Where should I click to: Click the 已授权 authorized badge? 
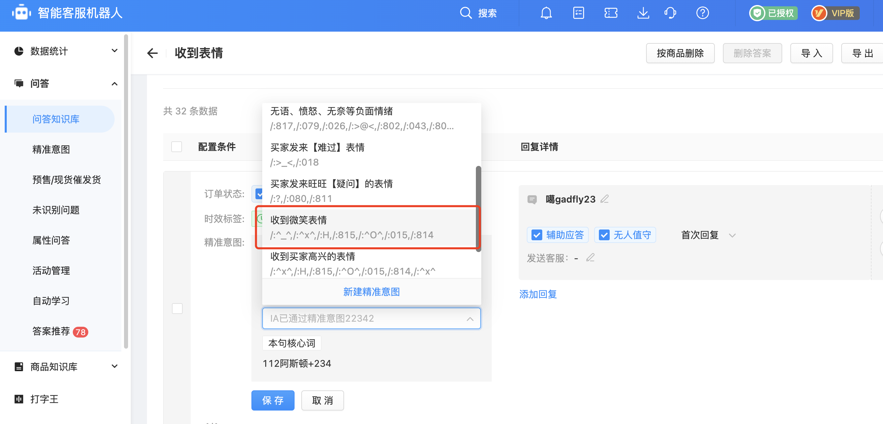point(773,13)
